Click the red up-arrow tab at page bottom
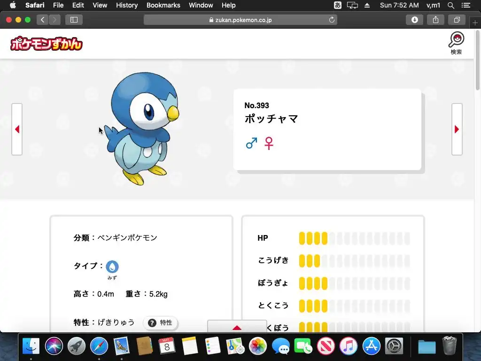 237,327
